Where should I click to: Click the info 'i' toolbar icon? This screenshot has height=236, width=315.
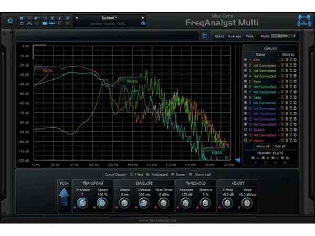tap(60, 18)
